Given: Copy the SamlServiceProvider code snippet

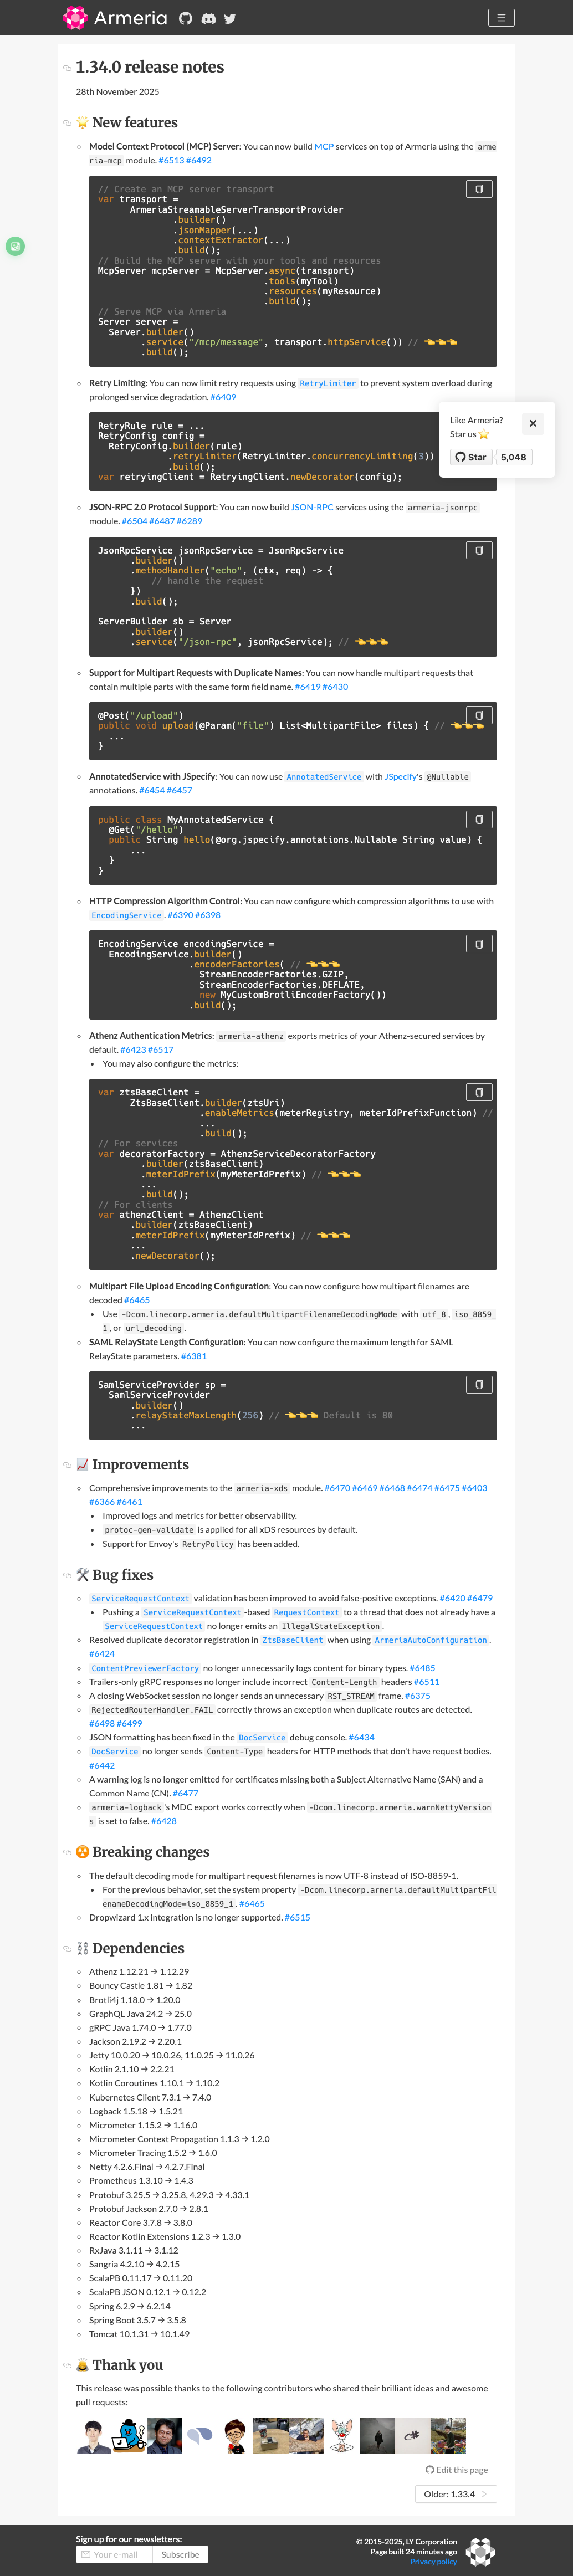Looking at the screenshot, I should [x=479, y=1385].
